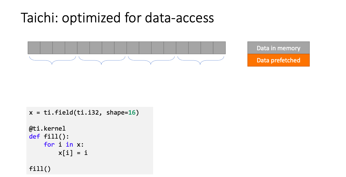Click the blue "for" keyword in the loop
The height and width of the screenshot is (177, 346).
pyautogui.click(x=49, y=144)
